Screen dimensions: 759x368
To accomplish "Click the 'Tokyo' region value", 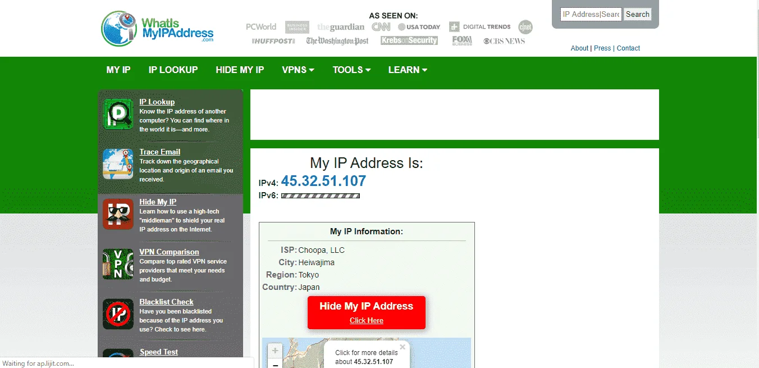I will [309, 275].
